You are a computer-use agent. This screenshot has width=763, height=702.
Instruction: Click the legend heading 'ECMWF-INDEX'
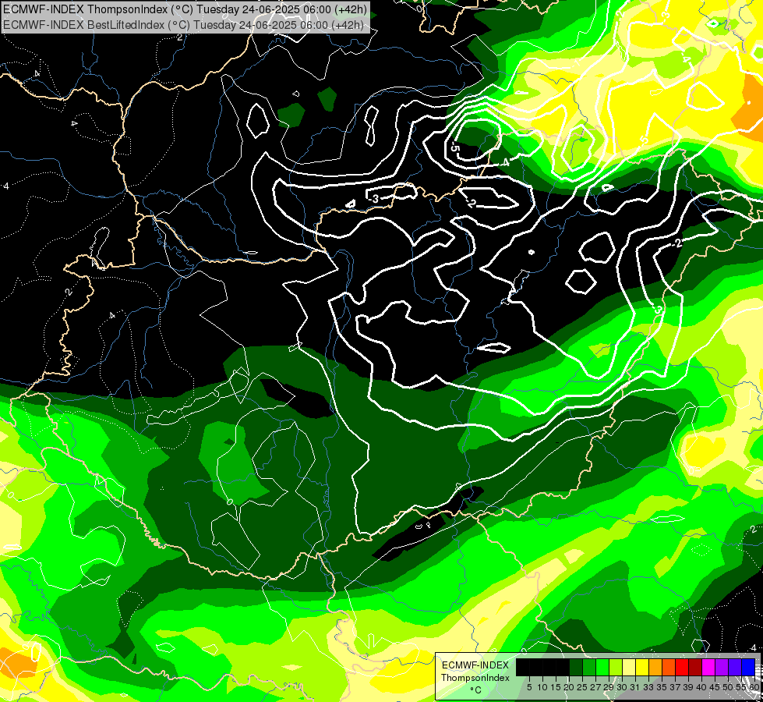click(x=475, y=665)
